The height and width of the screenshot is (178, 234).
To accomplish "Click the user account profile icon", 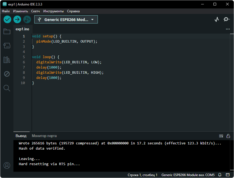I will 7,165.
